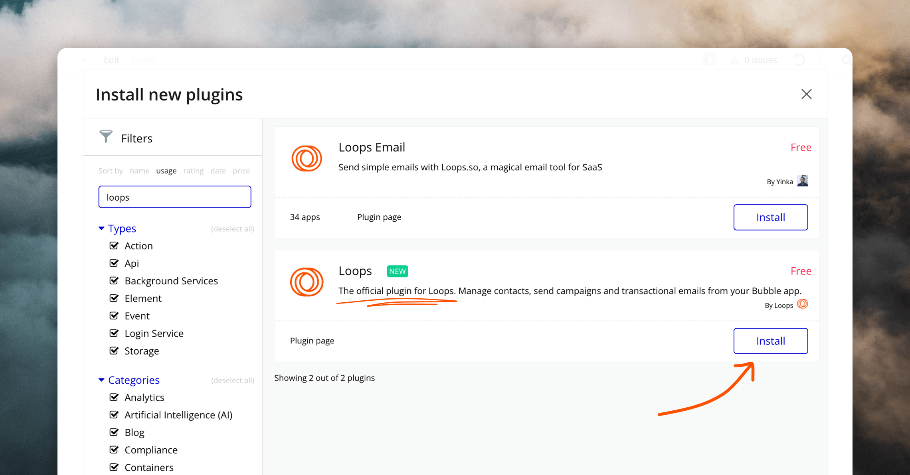
Task: Click the undo arrow icon in top bar
Action: pyautogui.click(x=799, y=60)
